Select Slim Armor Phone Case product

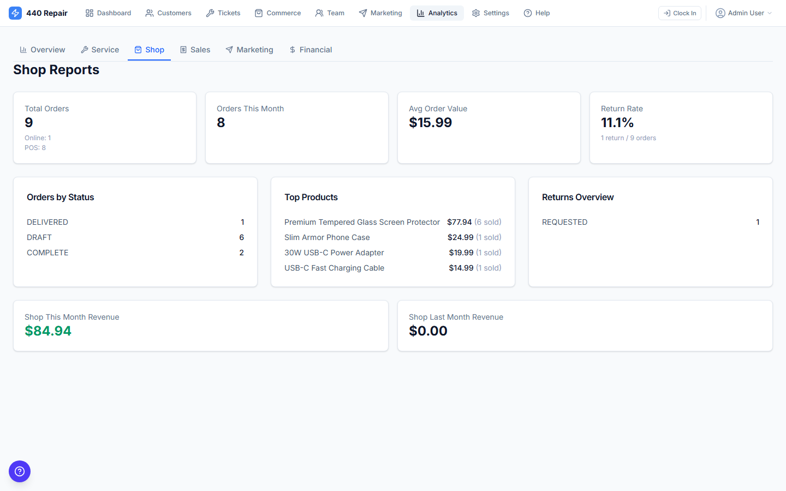[x=326, y=237]
